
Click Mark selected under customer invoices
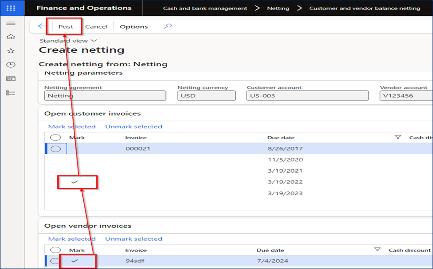pyautogui.click(x=72, y=127)
